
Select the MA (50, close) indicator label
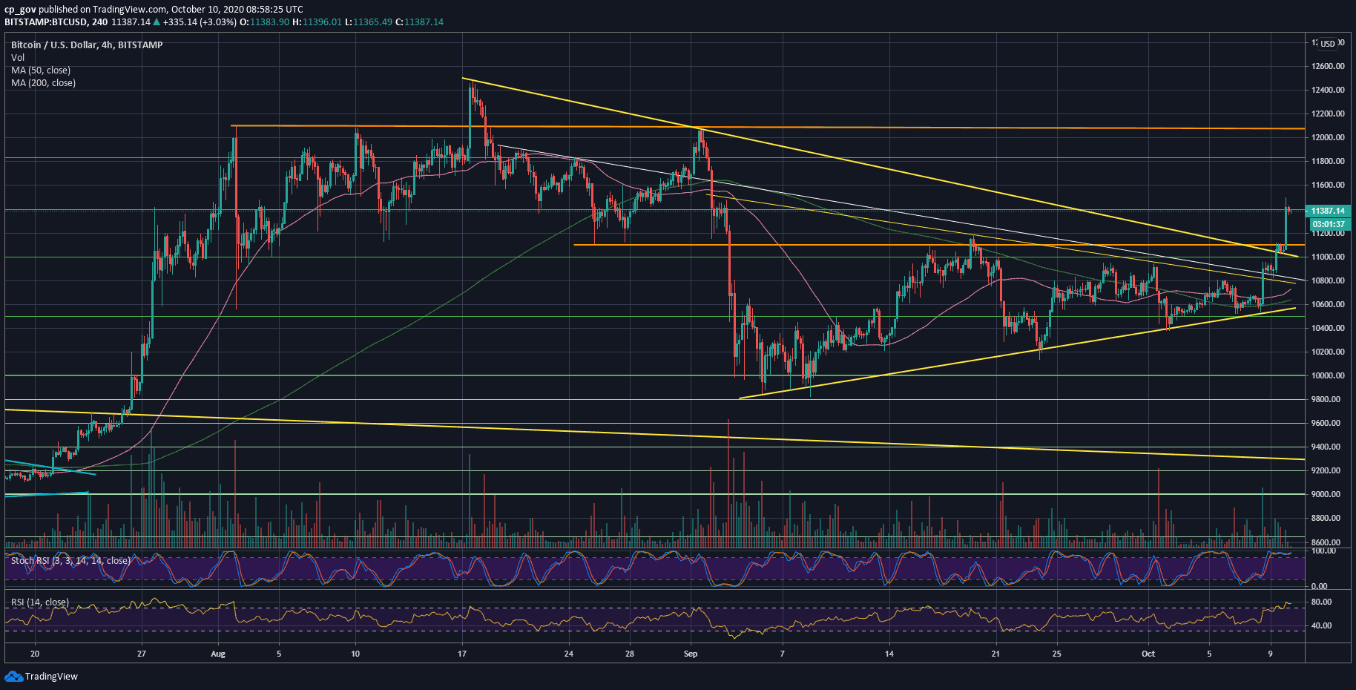tap(41, 70)
